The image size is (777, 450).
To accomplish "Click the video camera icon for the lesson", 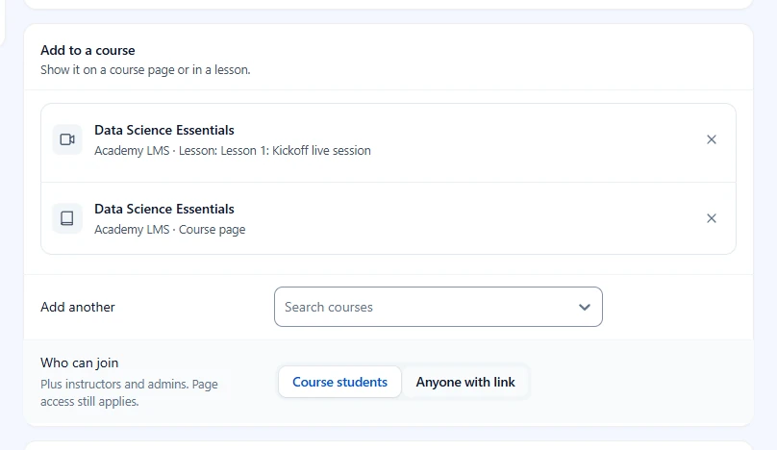I will (67, 139).
